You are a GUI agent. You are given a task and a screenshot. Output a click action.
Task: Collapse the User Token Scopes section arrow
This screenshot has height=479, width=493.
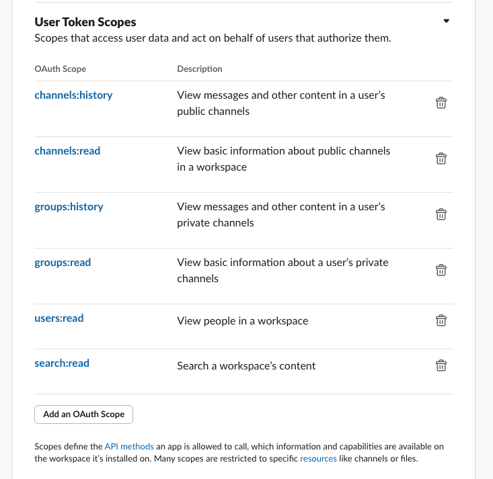[x=446, y=21]
